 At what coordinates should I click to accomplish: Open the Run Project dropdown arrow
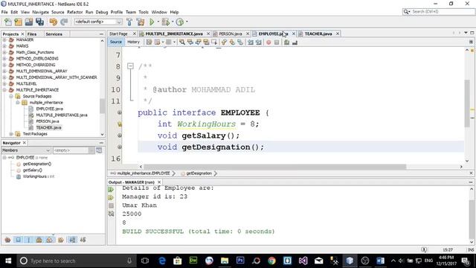(x=158, y=22)
